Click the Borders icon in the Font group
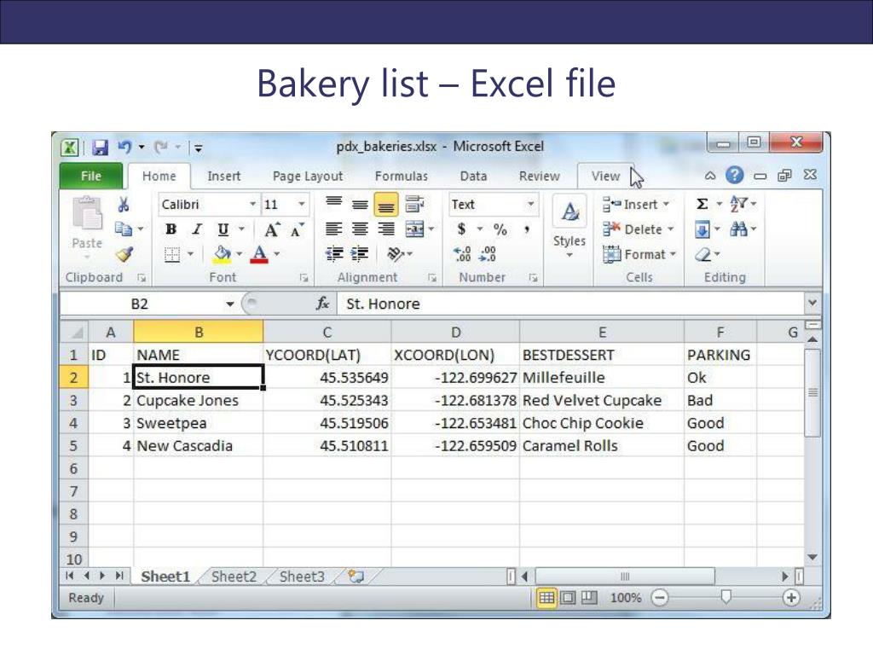The width and height of the screenshot is (873, 655). (172, 254)
